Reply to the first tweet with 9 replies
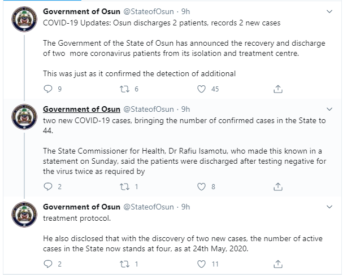Screen dimensions: 347x275 48,89
